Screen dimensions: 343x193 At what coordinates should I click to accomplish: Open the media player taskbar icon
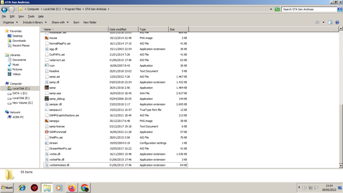pyautogui.click(x=59, y=188)
